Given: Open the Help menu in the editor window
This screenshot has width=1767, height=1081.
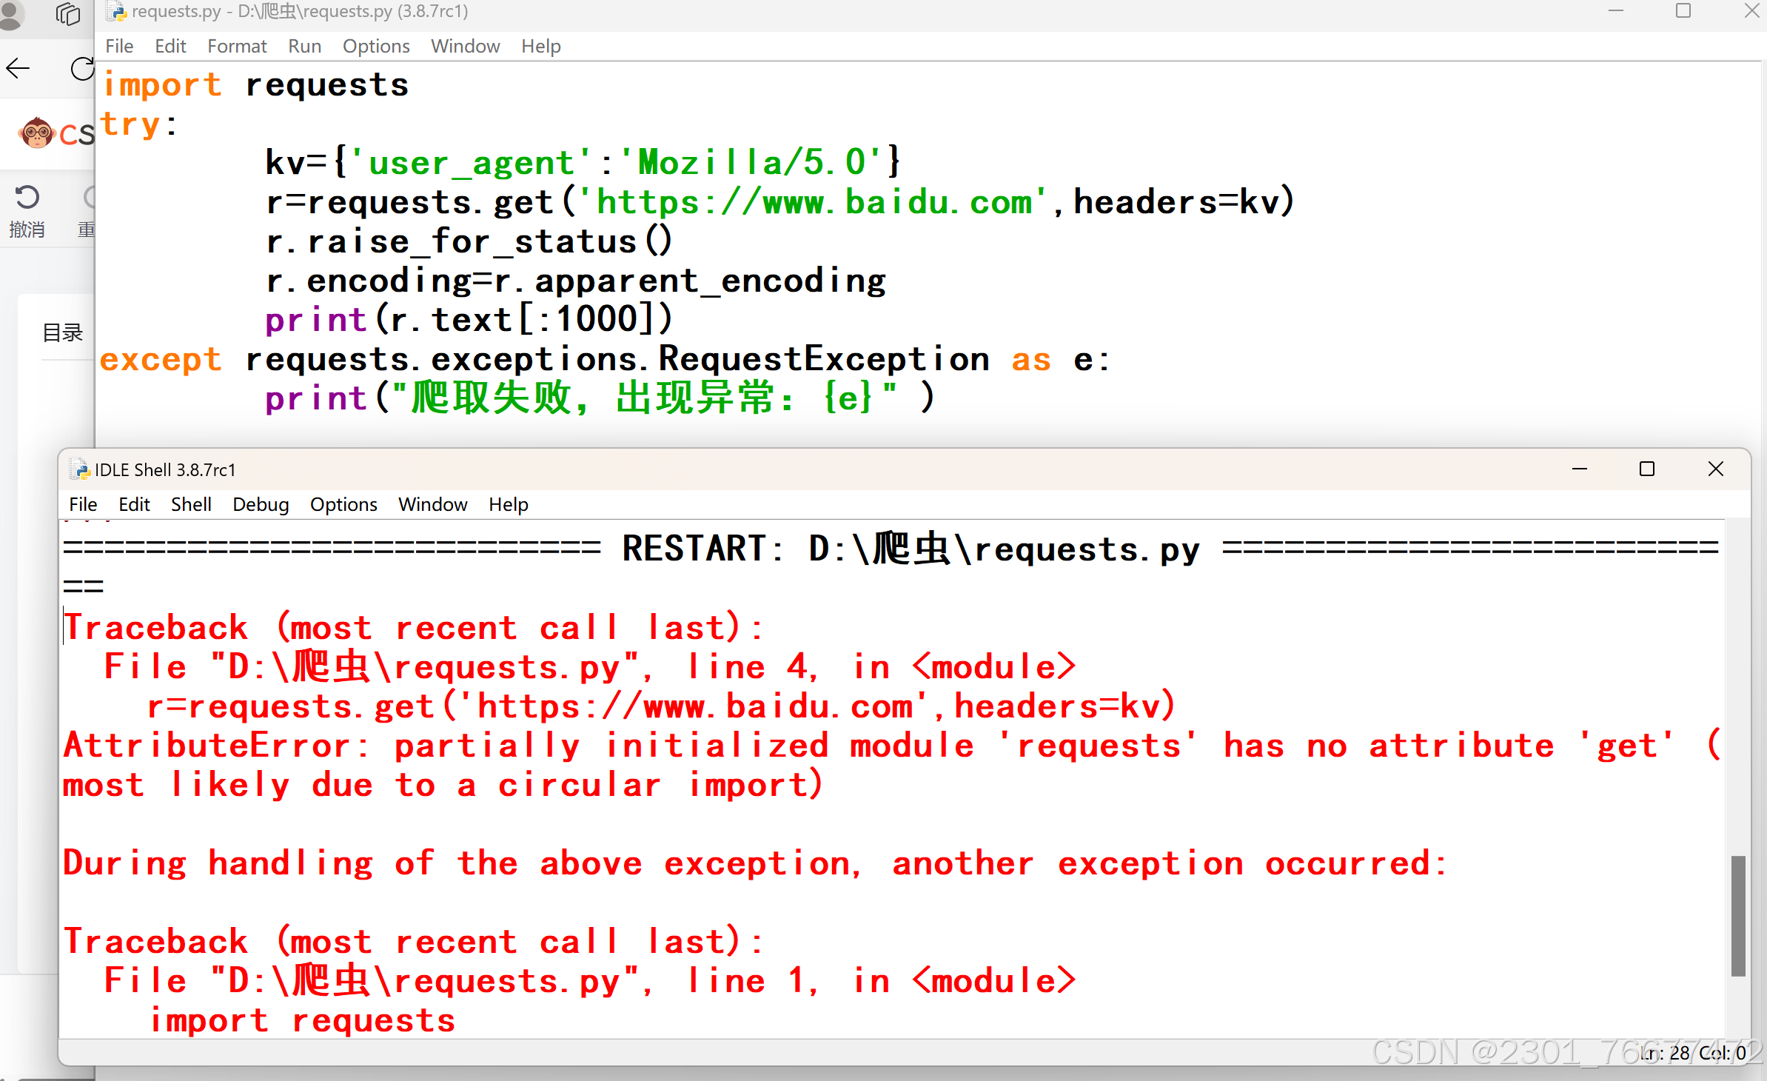Looking at the screenshot, I should coord(540,46).
